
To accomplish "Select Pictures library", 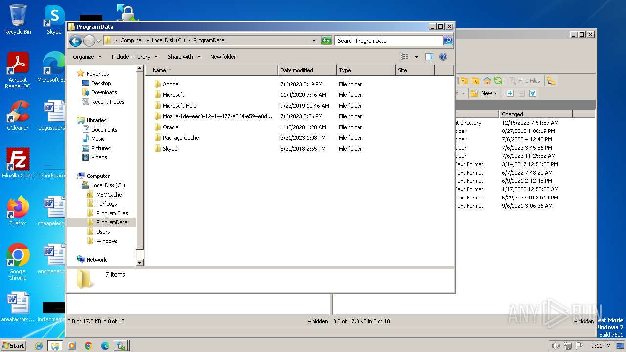I will coord(101,148).
